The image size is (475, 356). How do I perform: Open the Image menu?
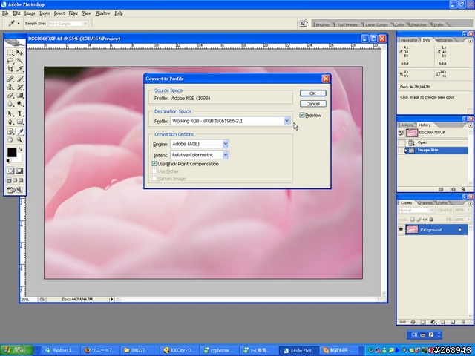pos(30,13)
